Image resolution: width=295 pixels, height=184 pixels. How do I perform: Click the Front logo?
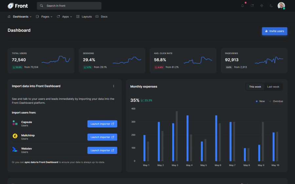(x=18, y=6)
